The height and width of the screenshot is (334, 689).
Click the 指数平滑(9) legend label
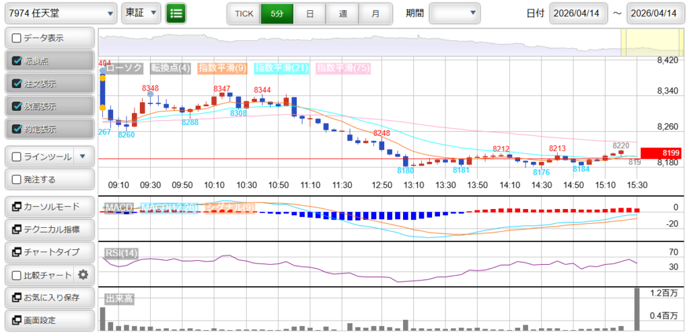pyautogui.click(x=223, y=68)
